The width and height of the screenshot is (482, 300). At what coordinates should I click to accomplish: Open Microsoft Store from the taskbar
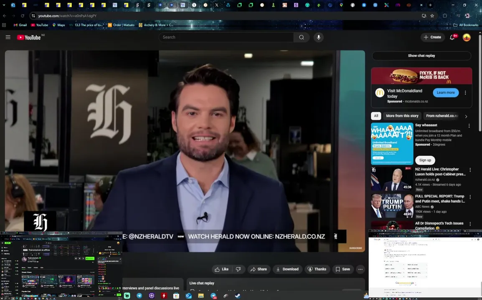(x=176, y=296)
